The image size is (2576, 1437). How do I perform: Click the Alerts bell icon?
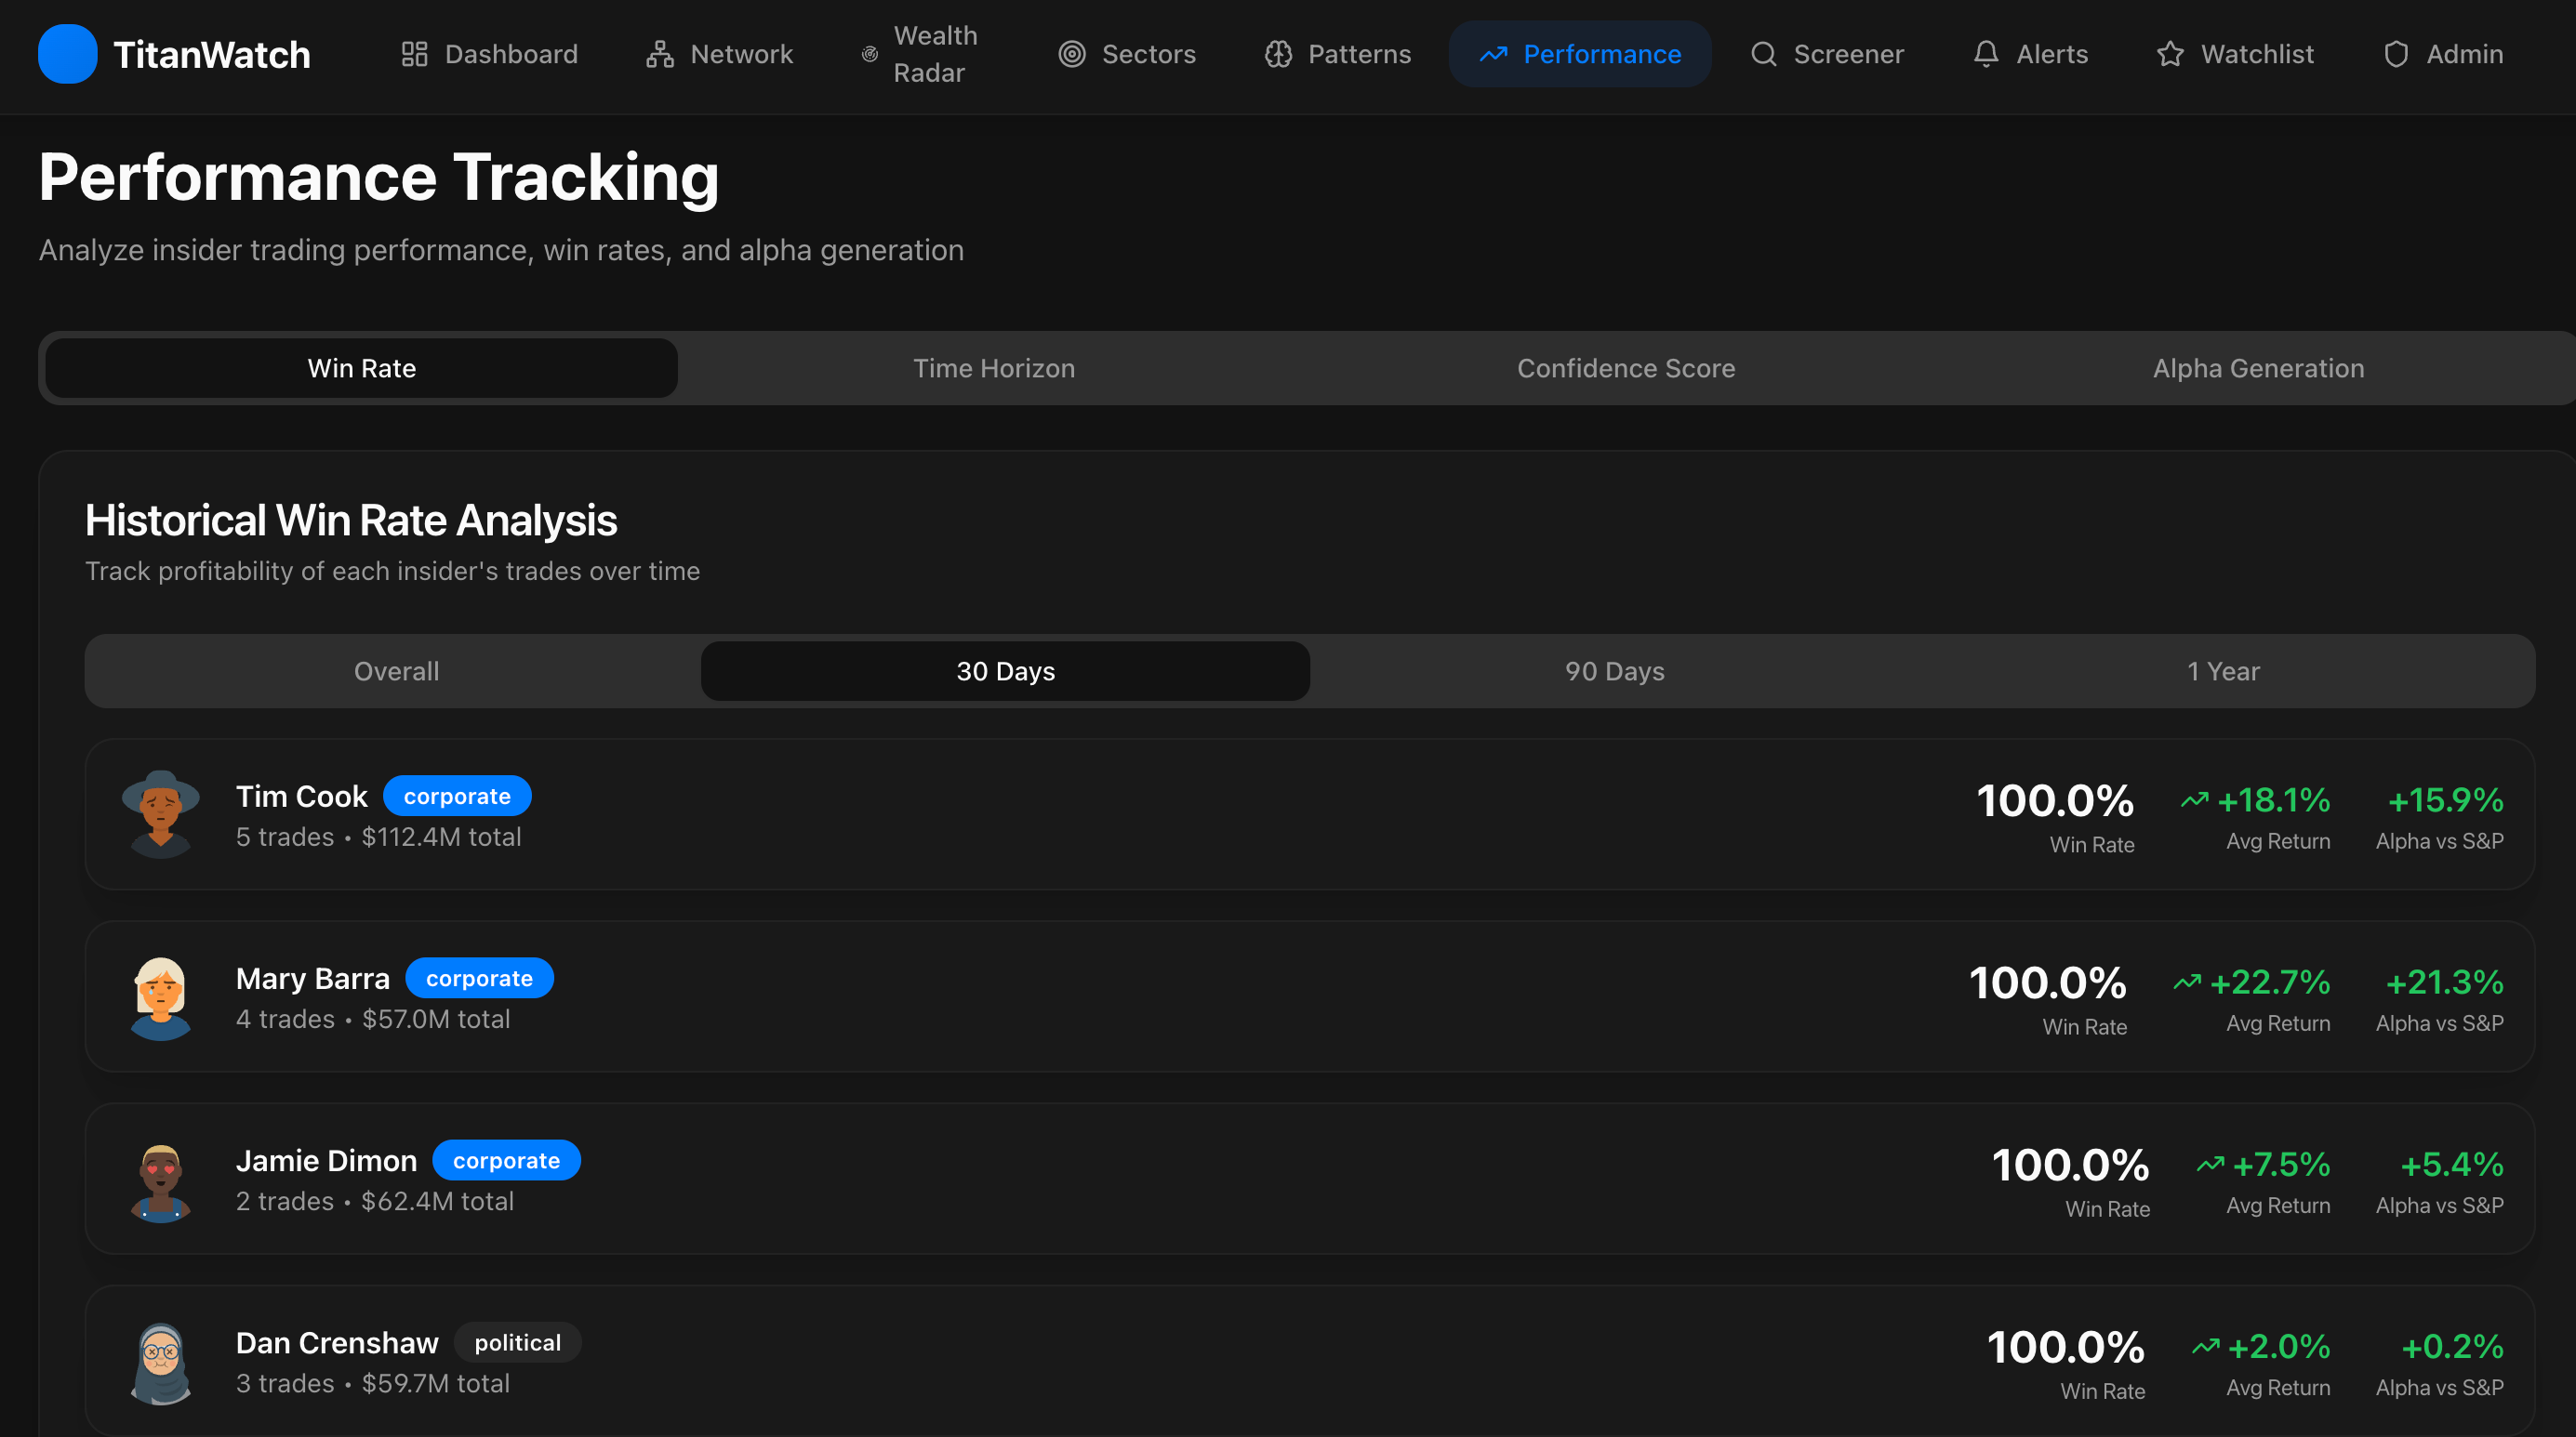coord(1986,54)
